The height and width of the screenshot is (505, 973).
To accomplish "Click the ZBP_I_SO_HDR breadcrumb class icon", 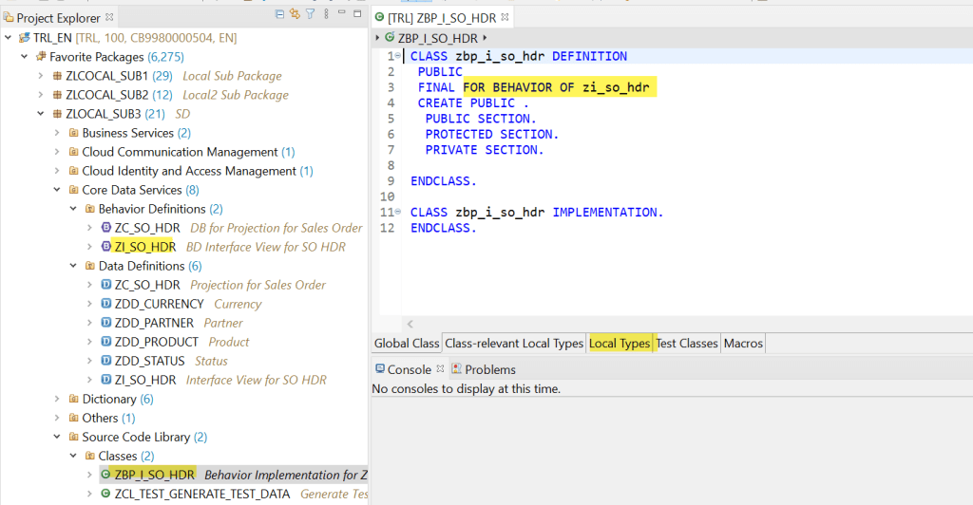I will pos(390,38).
